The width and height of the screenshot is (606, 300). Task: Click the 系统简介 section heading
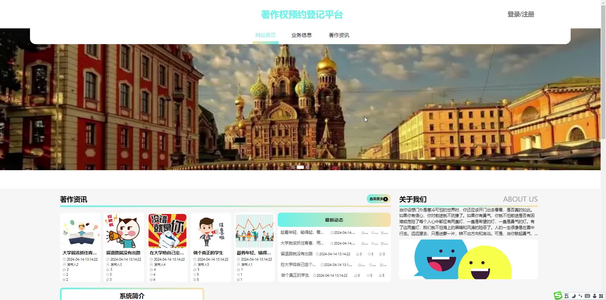coord(132,296)
